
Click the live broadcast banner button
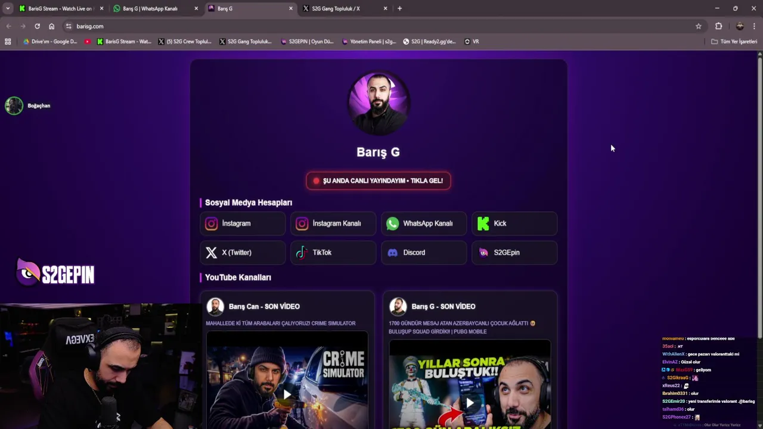coord(379,181)
